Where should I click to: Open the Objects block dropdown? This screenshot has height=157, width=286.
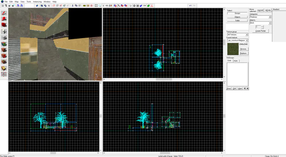(260, 23)
